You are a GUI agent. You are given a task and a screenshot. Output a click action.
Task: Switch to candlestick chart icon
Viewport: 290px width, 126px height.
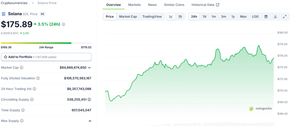(180, 17)
